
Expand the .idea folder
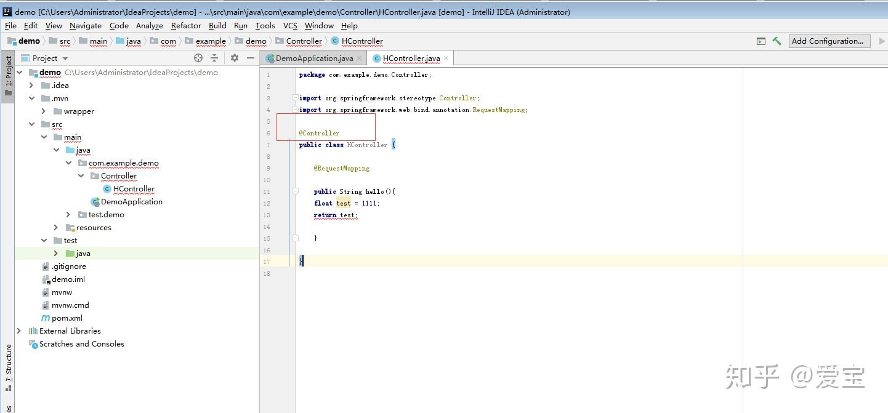coord(31,86)
